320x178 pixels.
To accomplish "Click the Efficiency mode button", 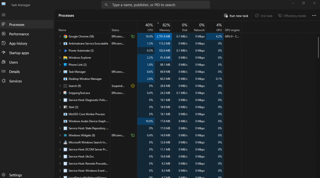I will pyautogui.click(x=292, y=16).
